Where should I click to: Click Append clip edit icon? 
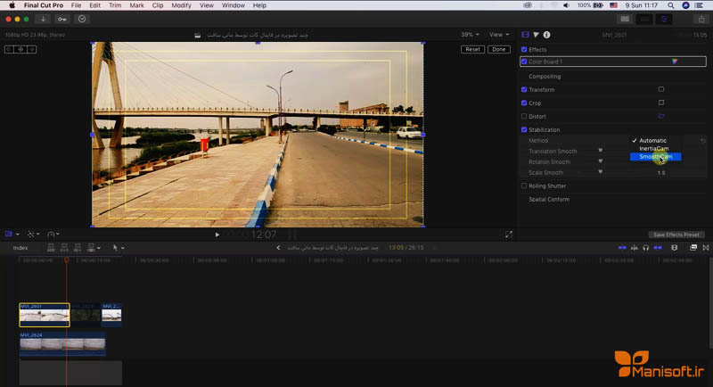(78, 247)
